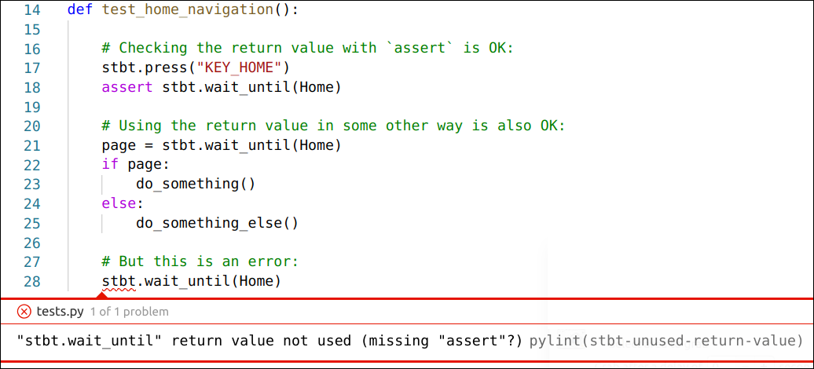Click the 'return value not used' error message
Screen dimensions: 814x369
tap(269, 341)
